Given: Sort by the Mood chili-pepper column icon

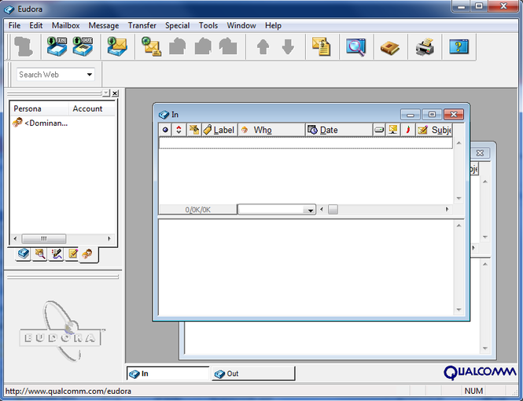Looking at the screenshot, I should (407, 130).
